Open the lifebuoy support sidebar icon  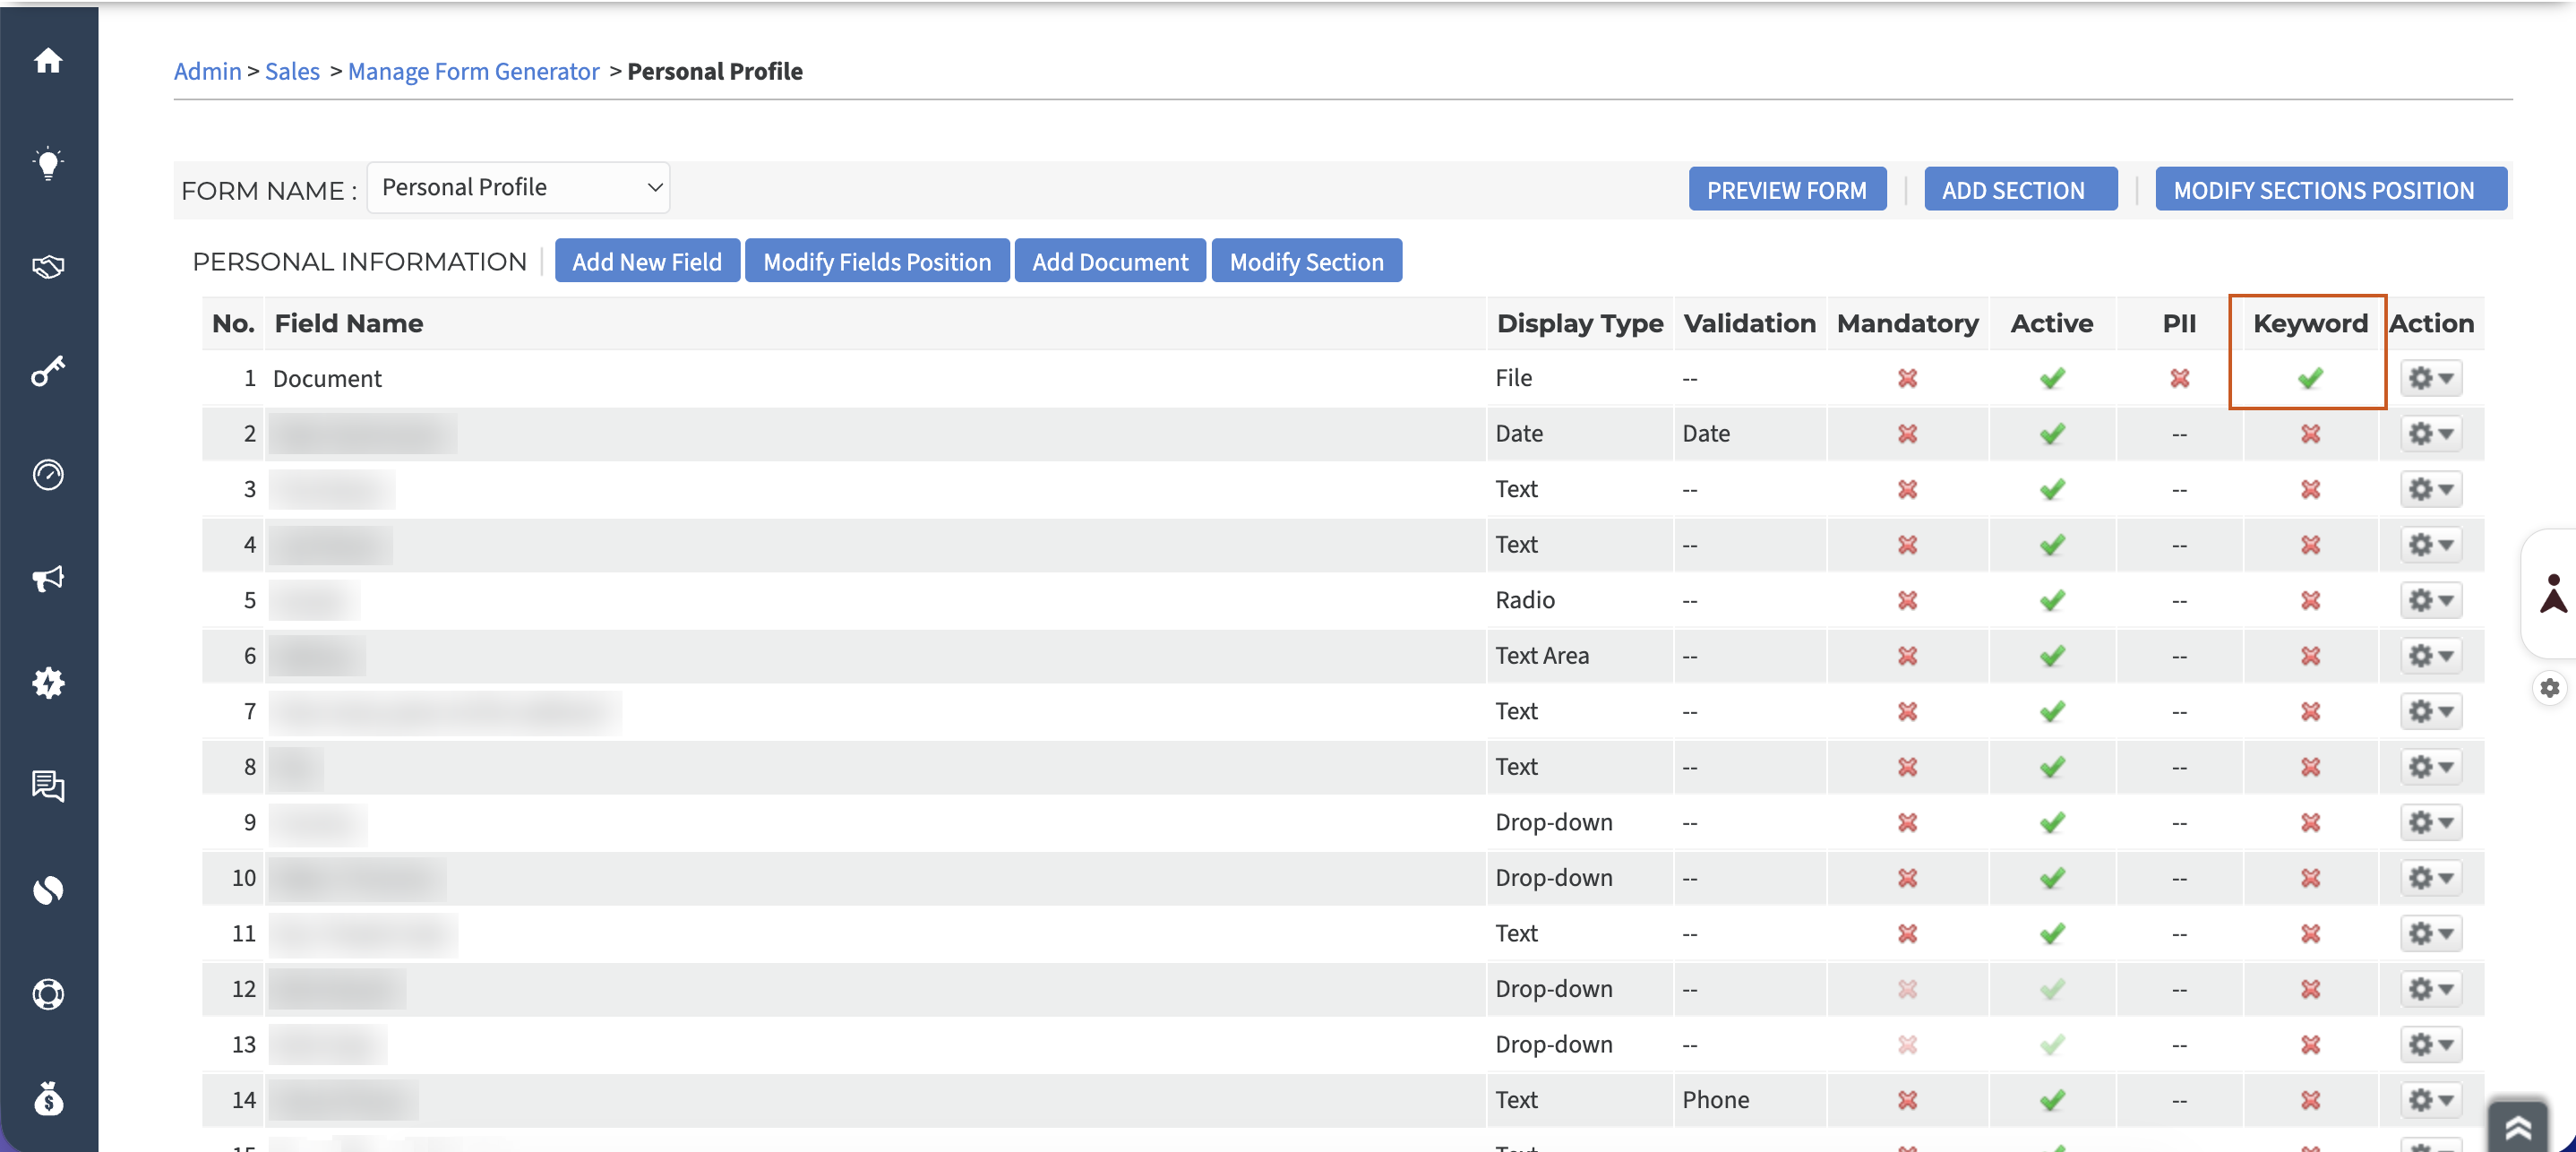tap(48, 994)
